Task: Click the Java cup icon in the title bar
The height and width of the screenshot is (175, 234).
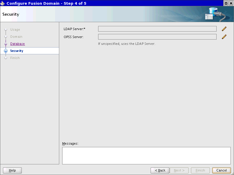Action: click(x=3, y=3)
